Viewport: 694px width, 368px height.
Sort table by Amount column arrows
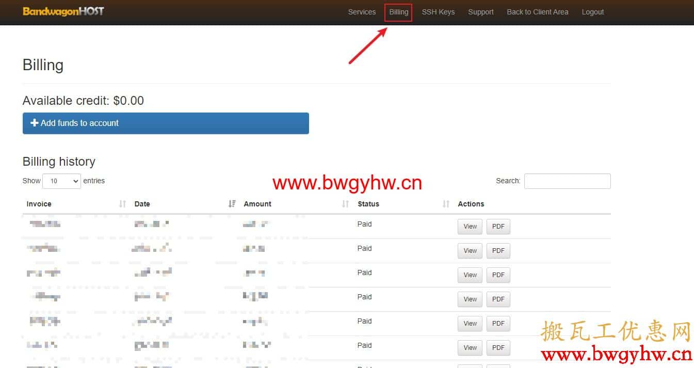[346, 204]
